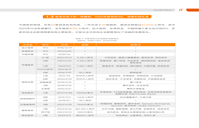
Task: Click amount cell 7500万美元
Action: 85,105
